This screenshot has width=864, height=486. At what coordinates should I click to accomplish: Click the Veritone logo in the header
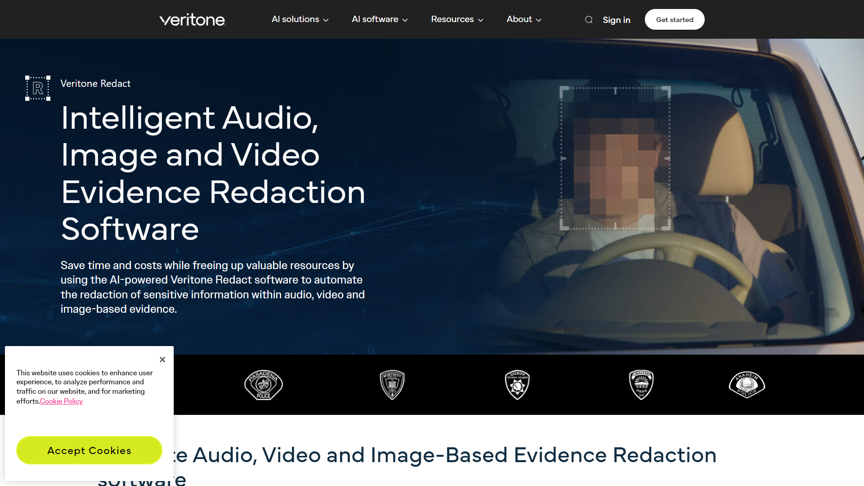click(x=192, y=19)
